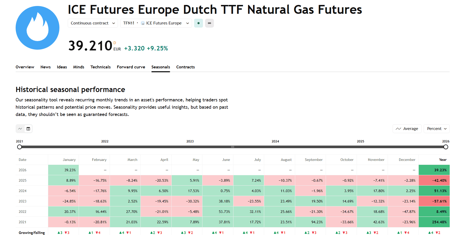This screenshot has width=457, height=235.
Task: Switch to line chart view
Action: pos(20,129)
